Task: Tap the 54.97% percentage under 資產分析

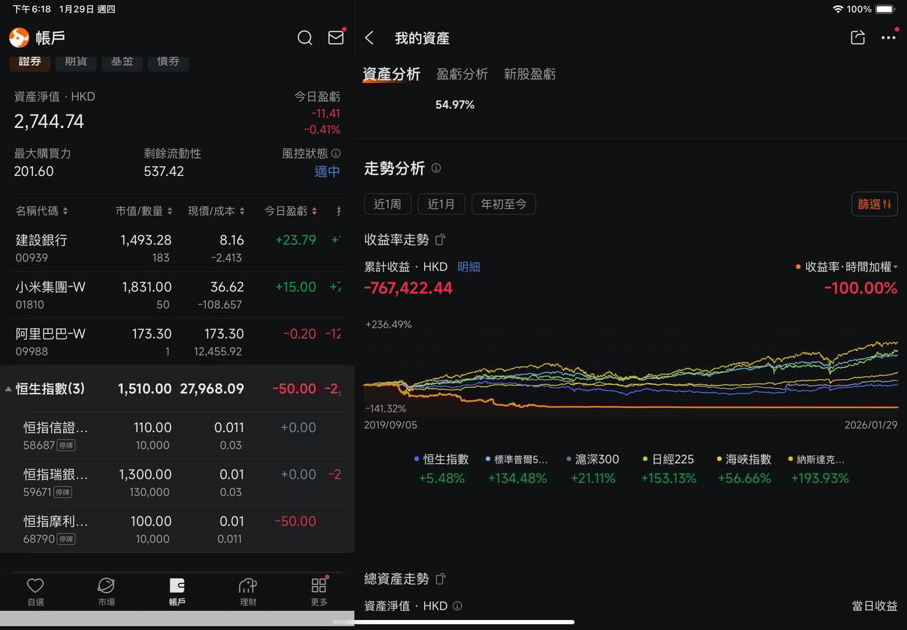Action: 455,105
